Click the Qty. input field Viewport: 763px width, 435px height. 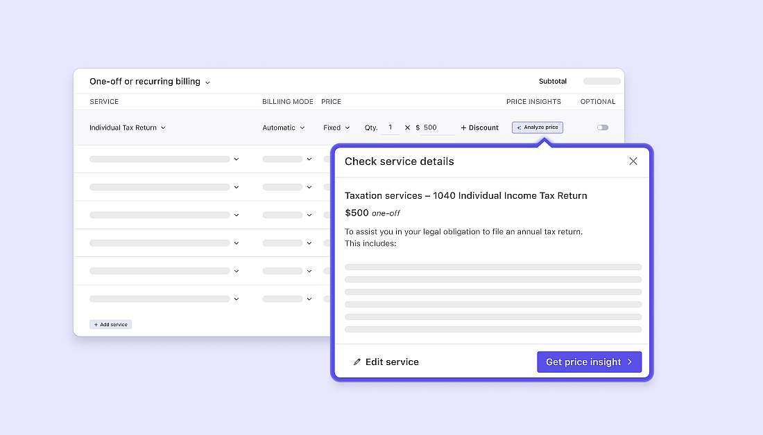[x=391, y=127]
